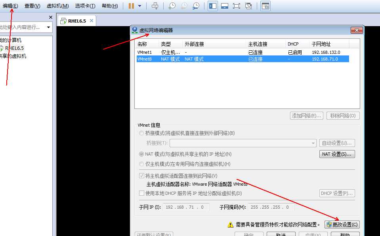Switch to full screen mode icon
380x236 pixels.
click(x=236, y=6)
